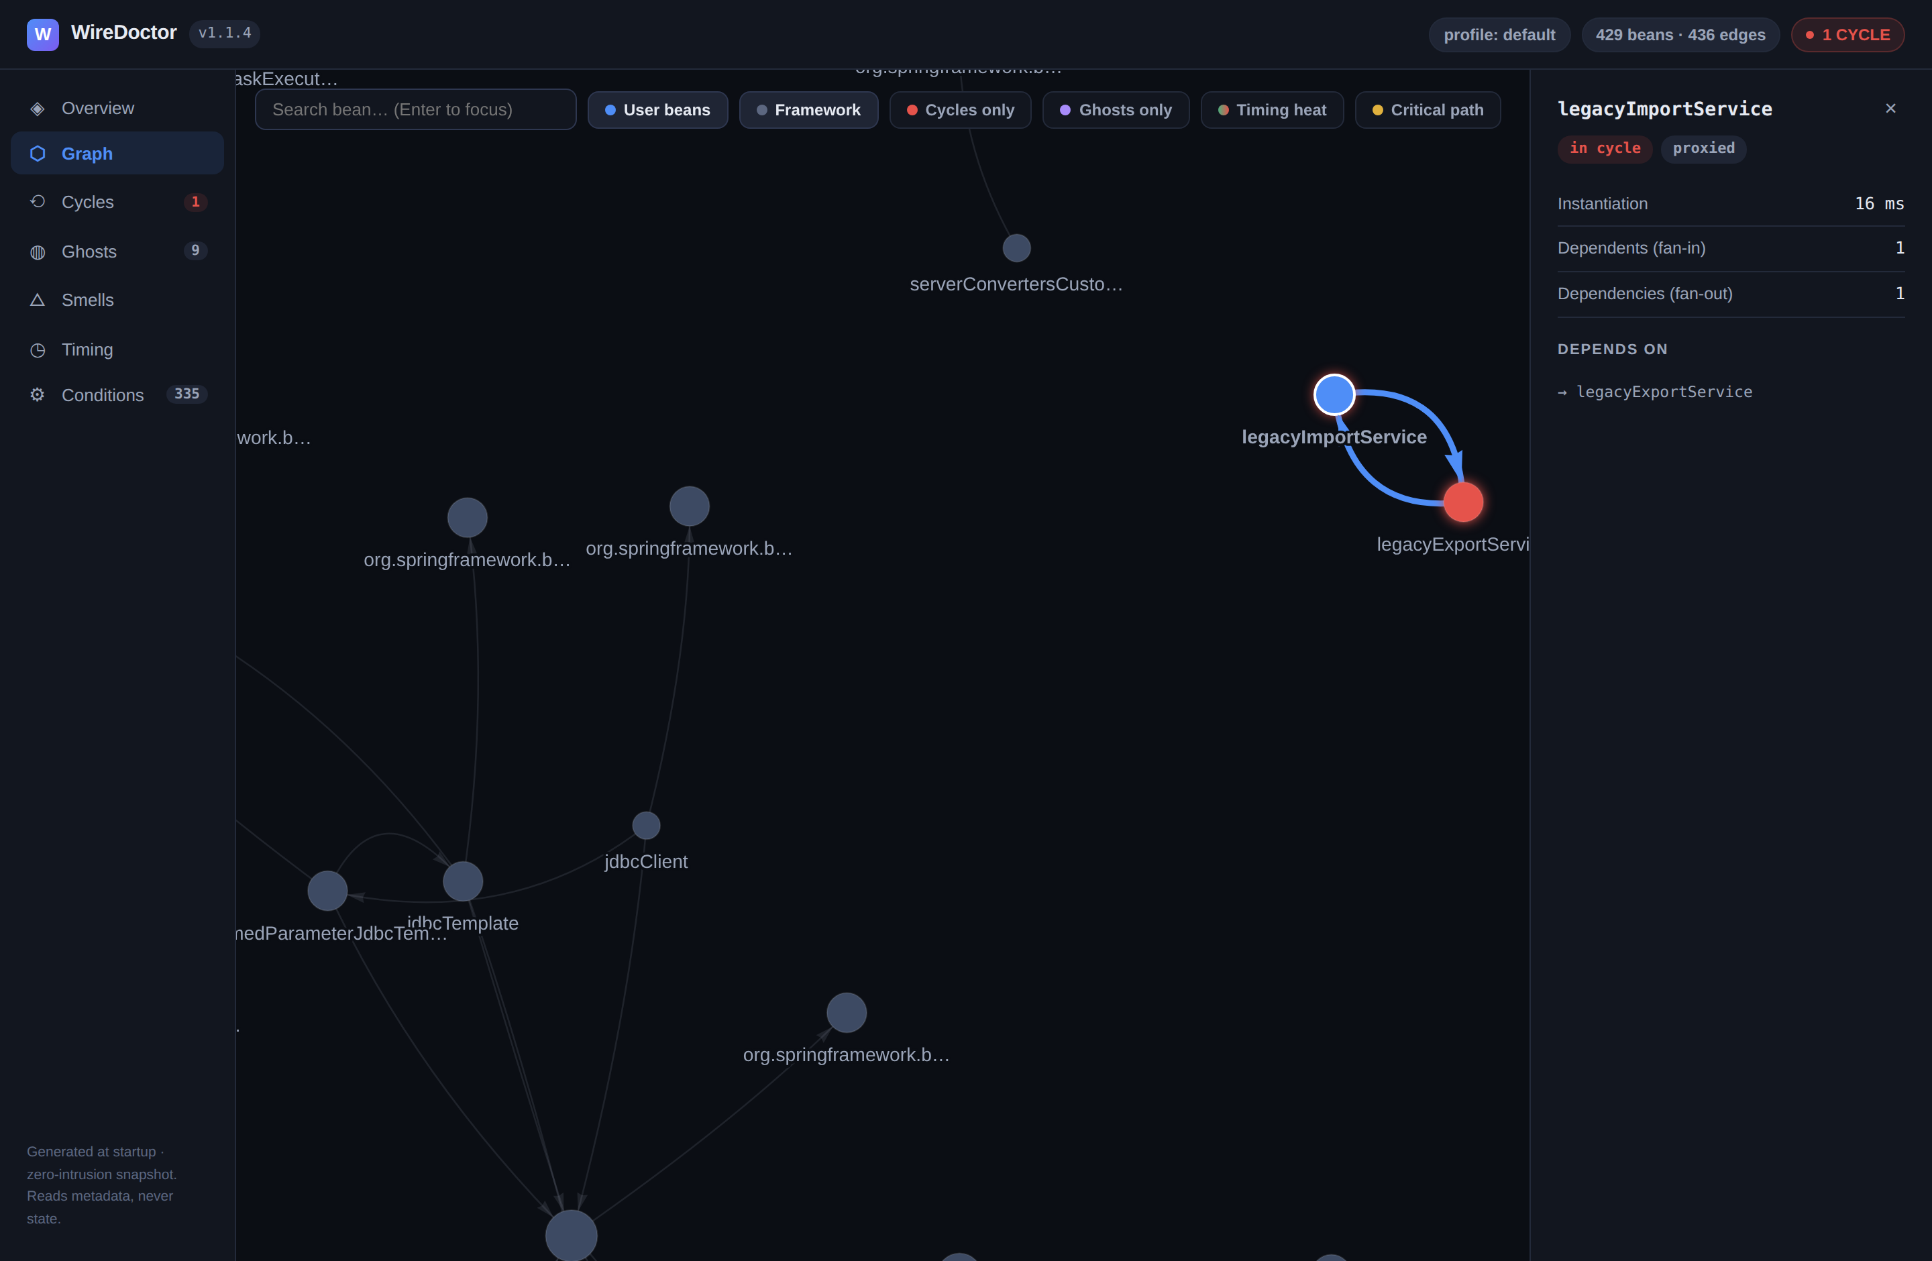Click the proxied tag

1703,148
